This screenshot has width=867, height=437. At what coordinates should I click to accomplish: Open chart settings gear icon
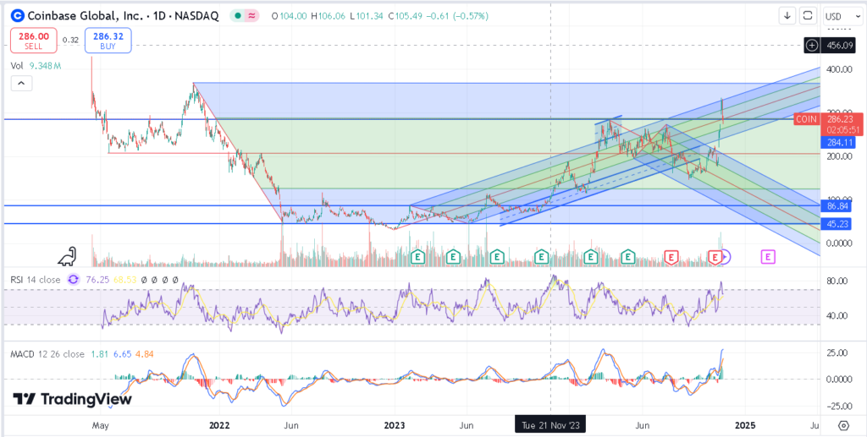(843, 425)
